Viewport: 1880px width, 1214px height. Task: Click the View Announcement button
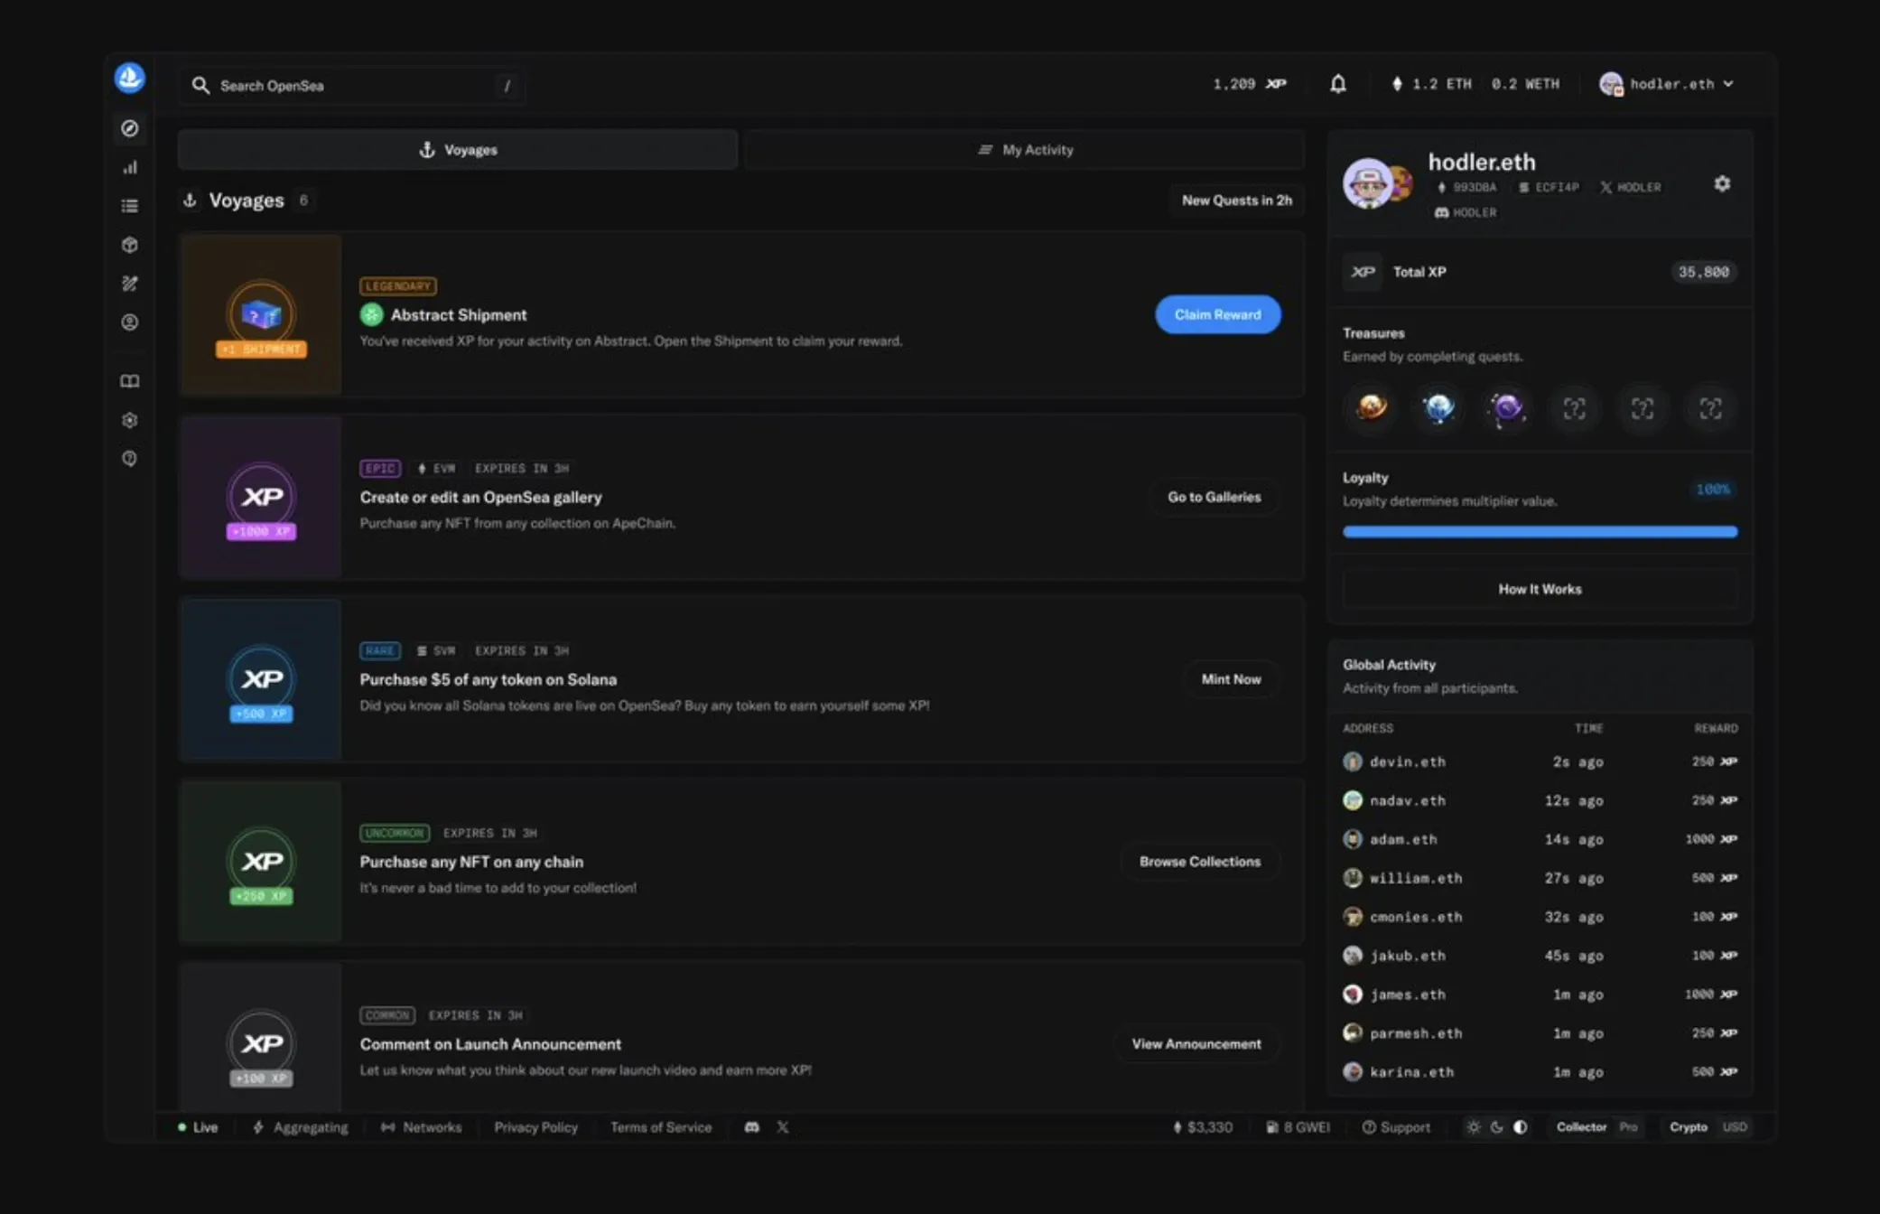(x=1196, y=1044)
